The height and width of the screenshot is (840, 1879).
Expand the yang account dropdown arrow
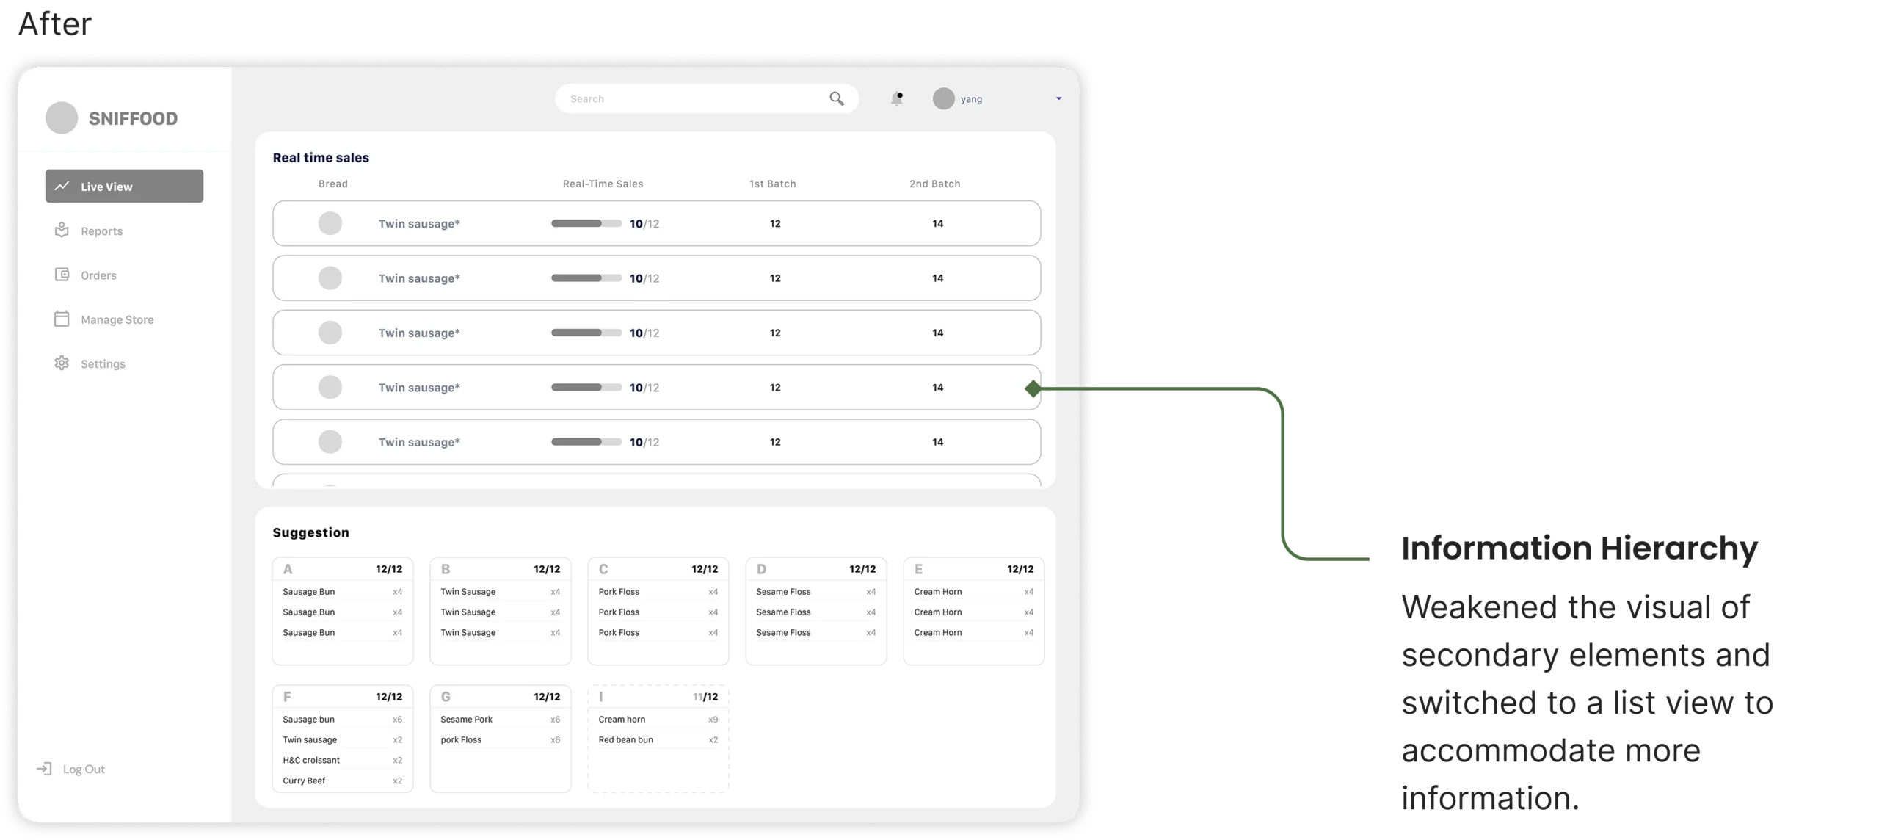1058,98
